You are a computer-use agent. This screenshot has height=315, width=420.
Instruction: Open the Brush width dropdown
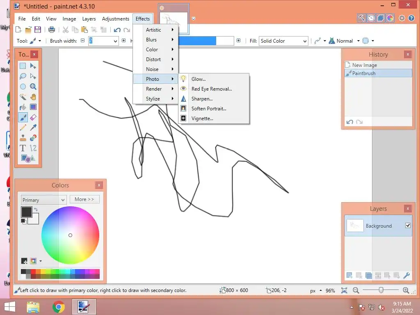(x=115, y=41)
